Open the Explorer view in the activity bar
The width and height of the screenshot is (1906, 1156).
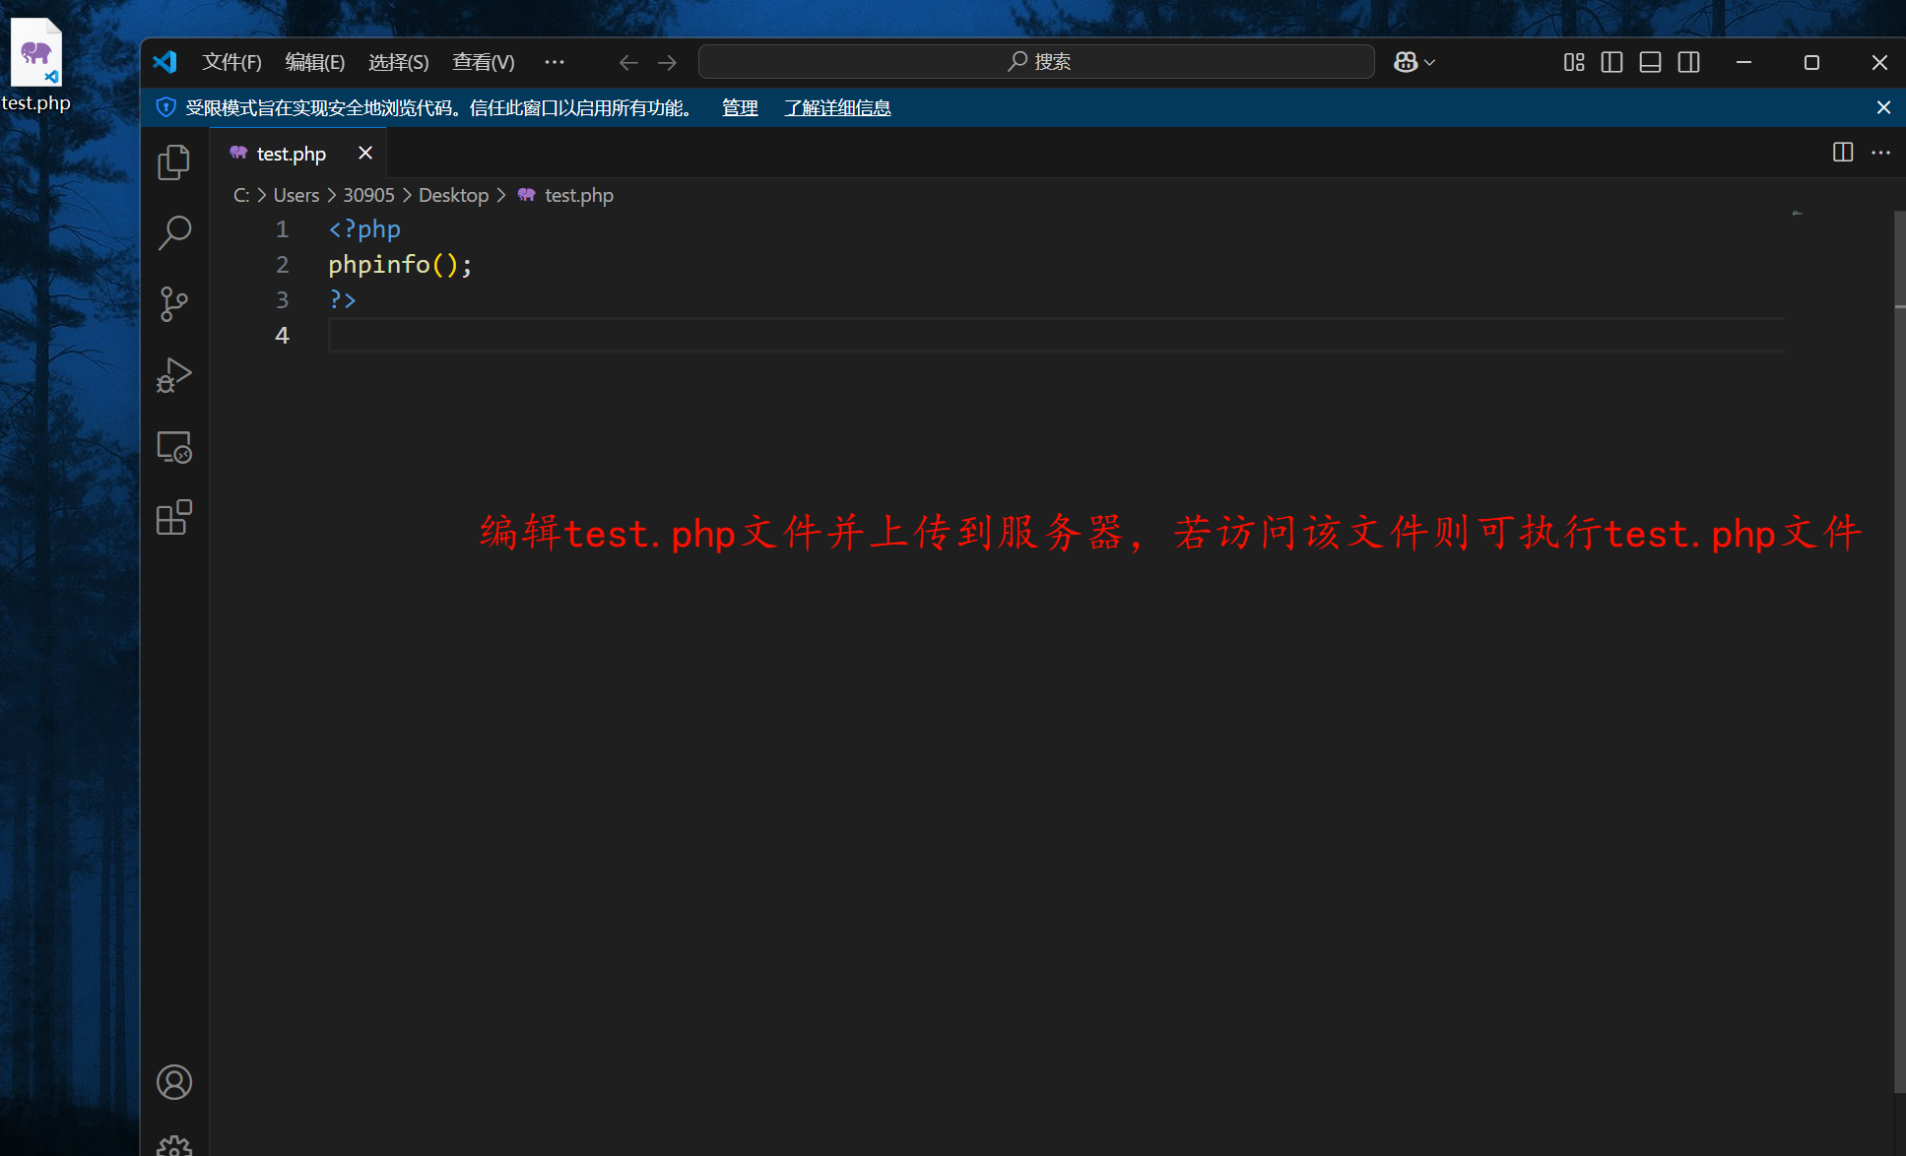(x=174, y=162)
